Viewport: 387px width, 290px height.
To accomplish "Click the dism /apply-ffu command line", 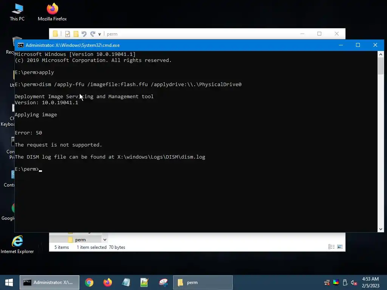I will point(128,85).
